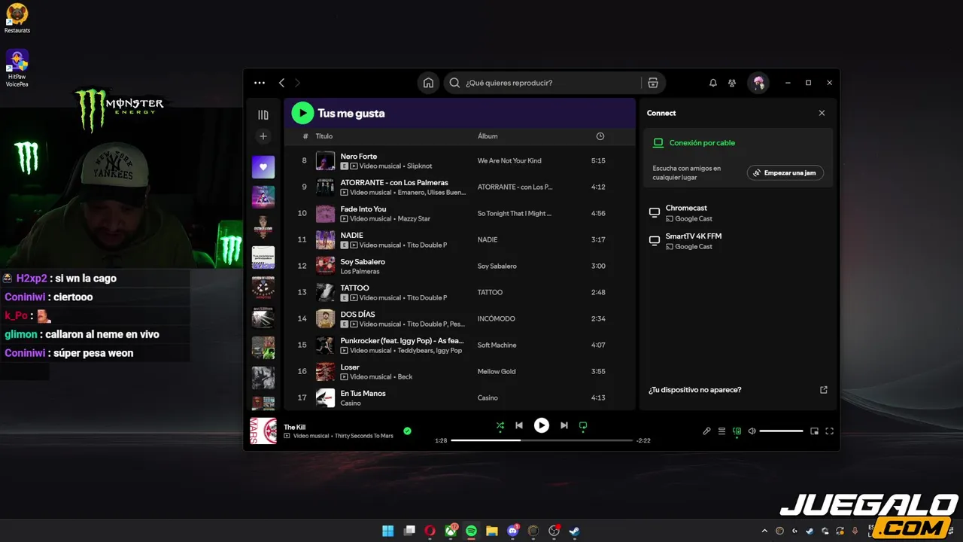The height and width of the screenshot is (542, 963).
Task: Open artist link 'Slipknot'
Action: 420,166
